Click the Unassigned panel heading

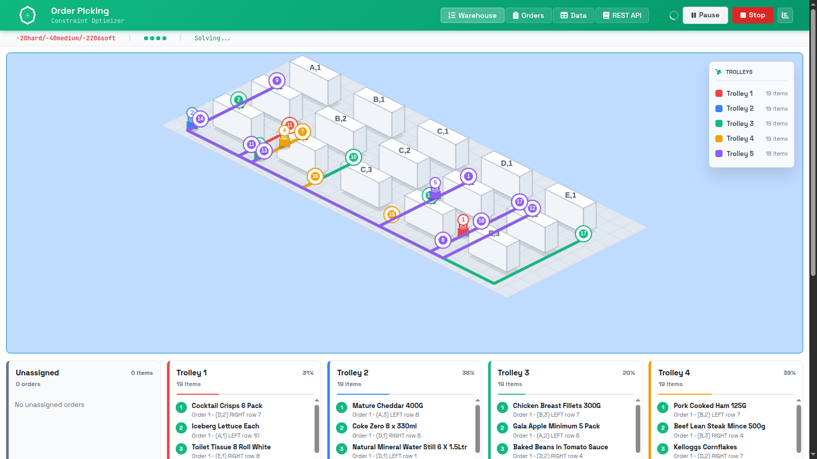pyautogui.click(x=37, y=373)
